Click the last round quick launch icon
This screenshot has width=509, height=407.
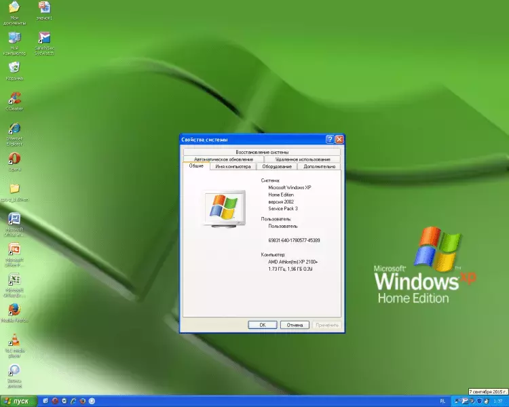[92, 401]
